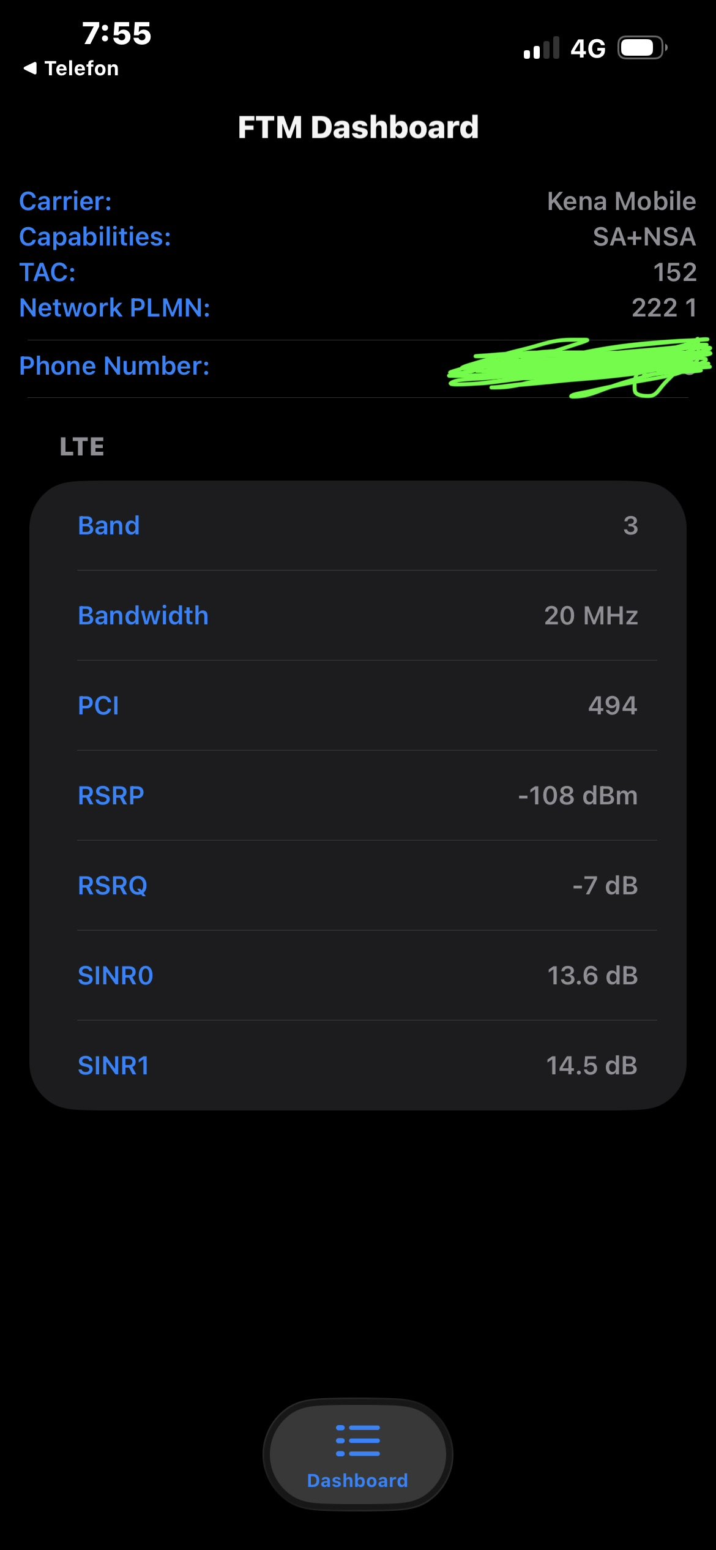The image size is (716, 1550).
Task: Tap the clock showing 7:55
Action: click(x=116, y=34)
